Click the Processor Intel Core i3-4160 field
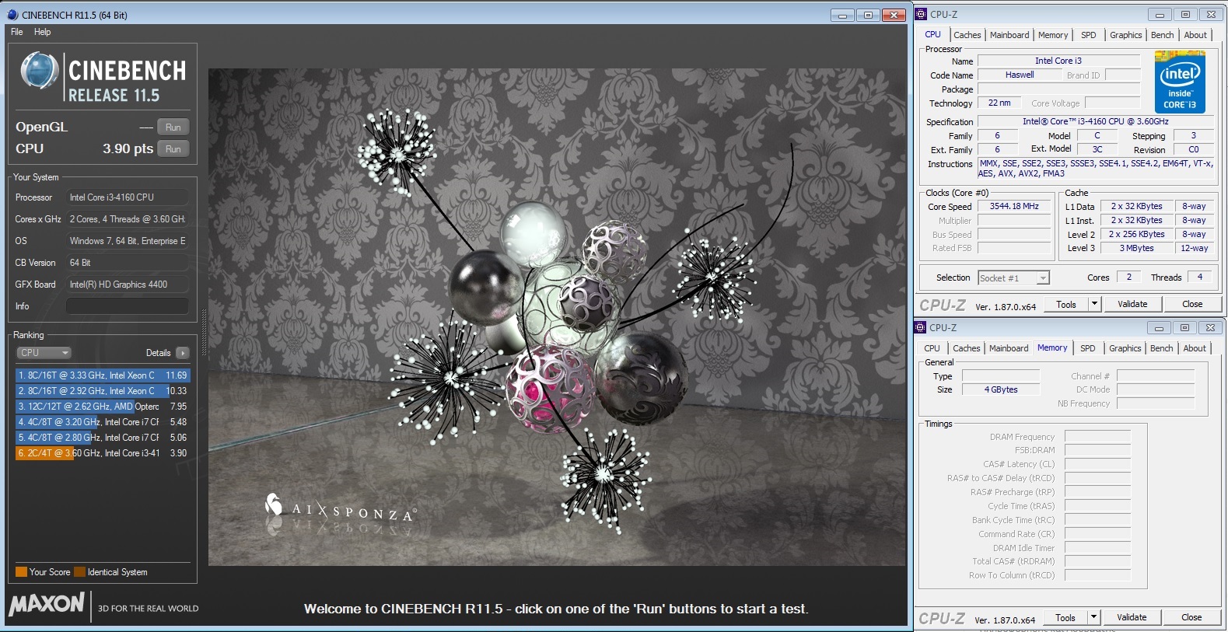Viewport: 1228px width, 632px height. click(x=128, y=197)
